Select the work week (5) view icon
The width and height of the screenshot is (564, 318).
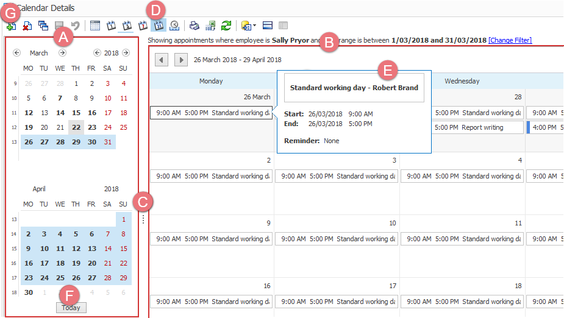point(127,26)
